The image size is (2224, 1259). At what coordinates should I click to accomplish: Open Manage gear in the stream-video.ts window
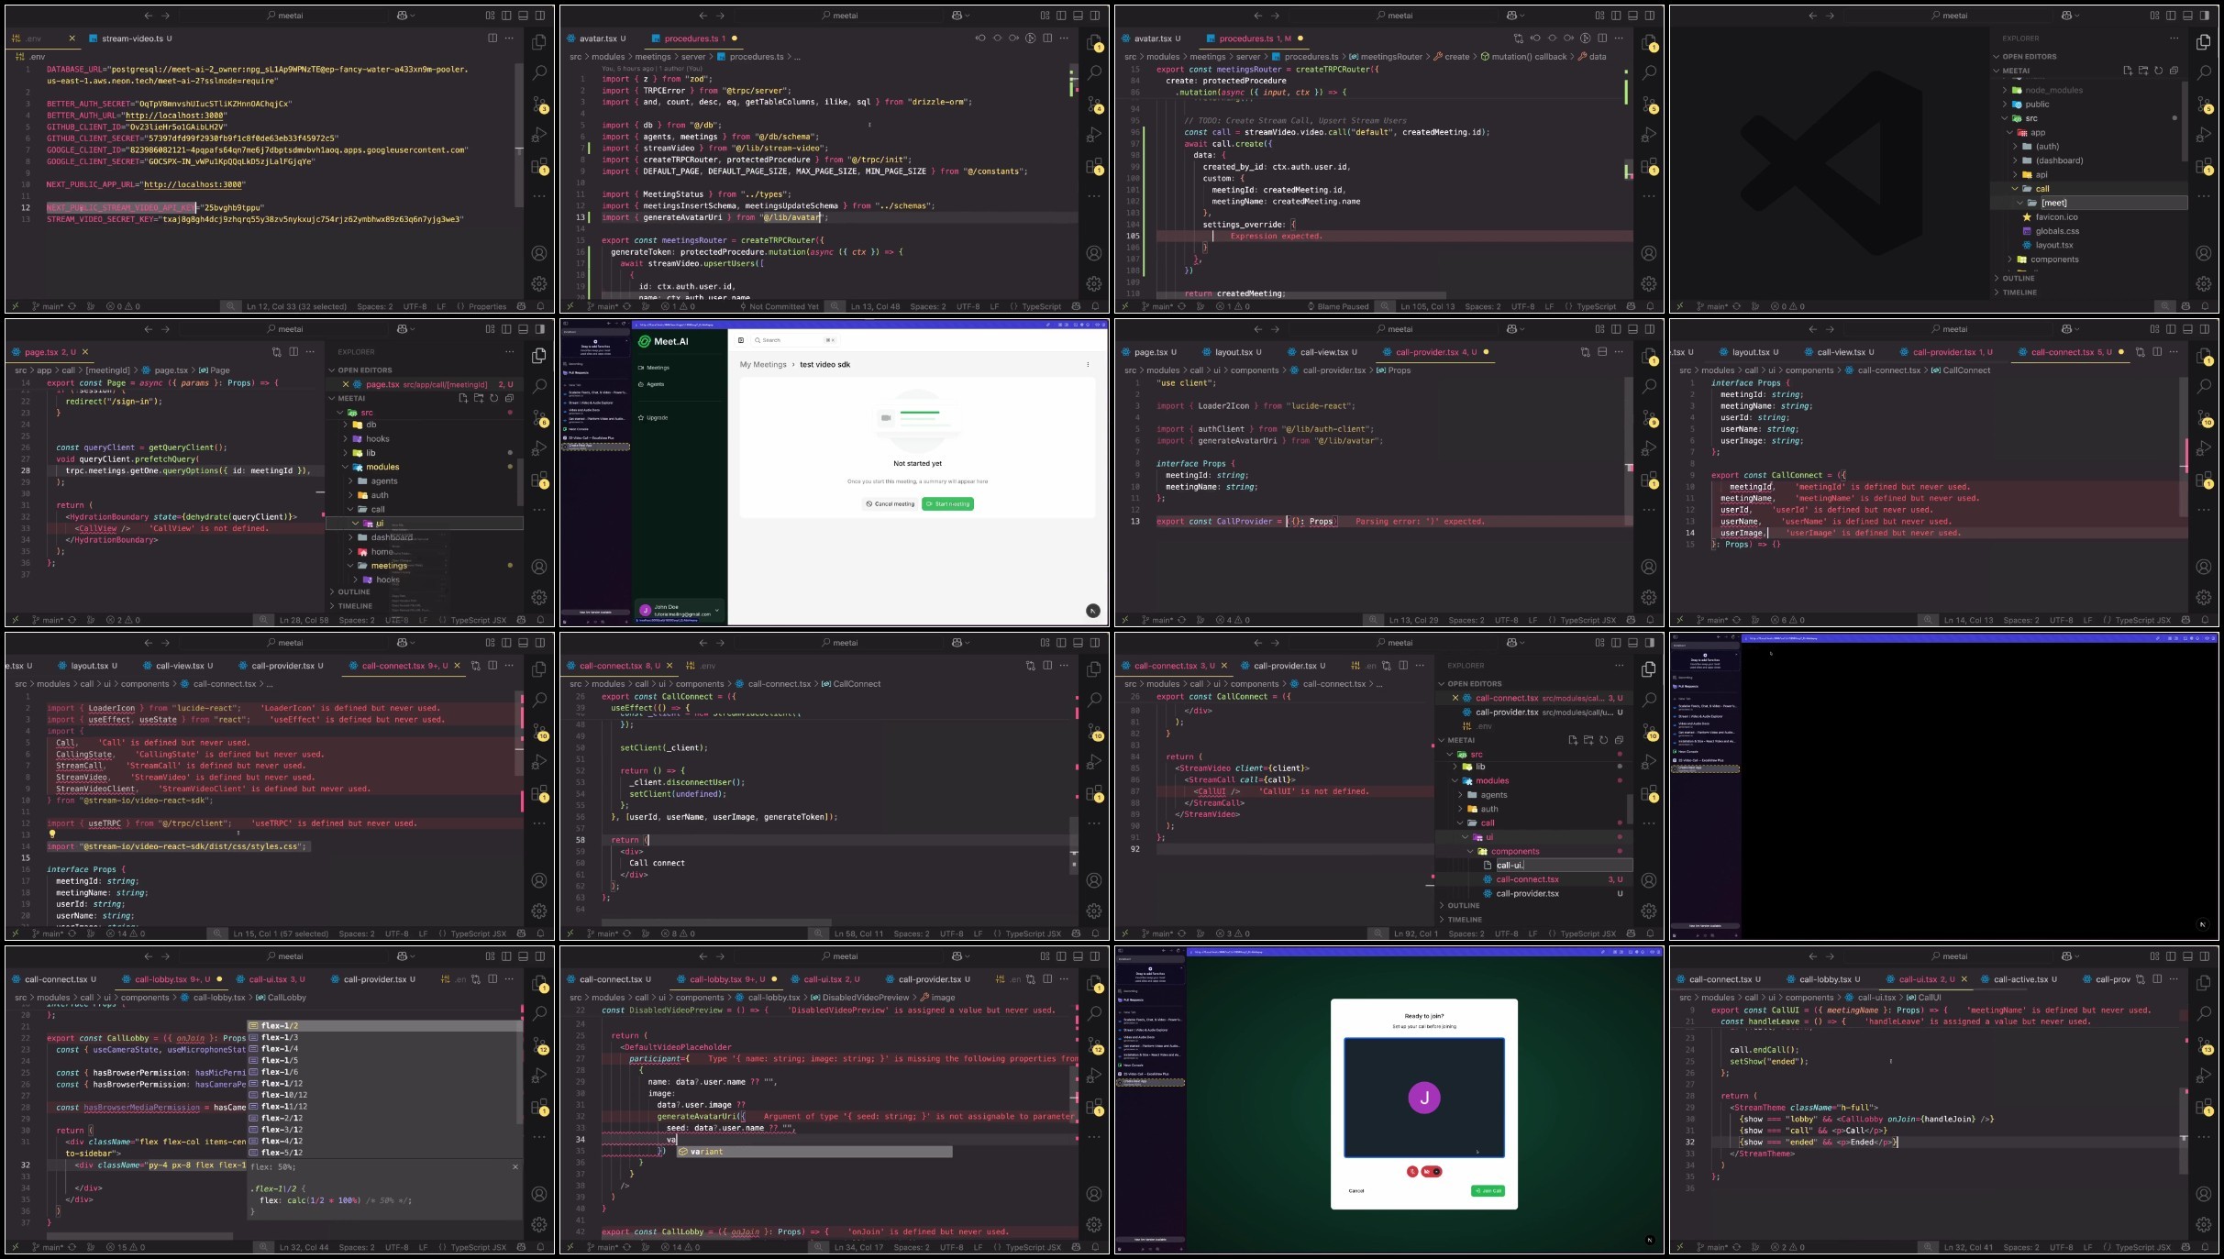point(539,284)
